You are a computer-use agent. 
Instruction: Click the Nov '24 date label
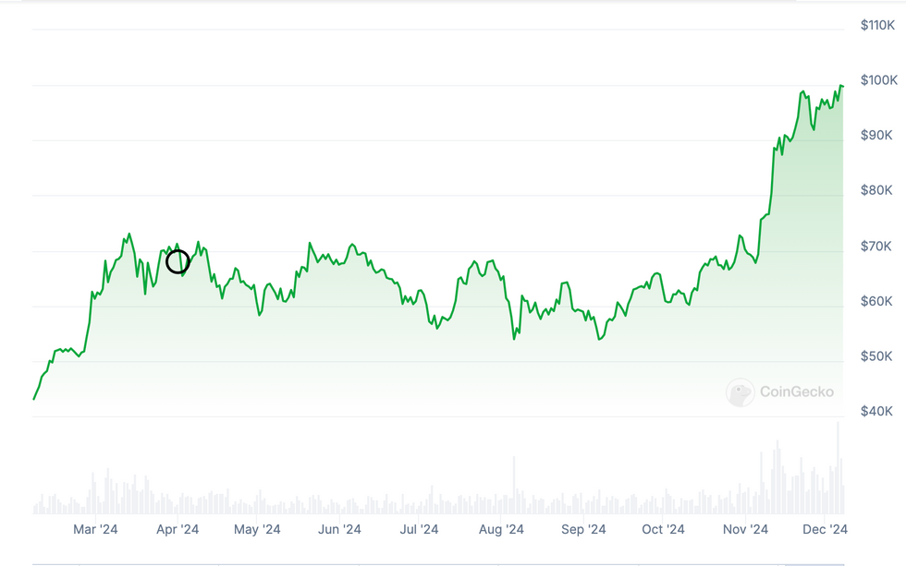pyautogui.click(x=745, y=529)
